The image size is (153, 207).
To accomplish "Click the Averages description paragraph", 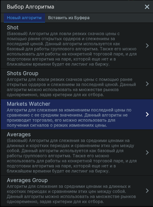I will tap(72, 156).
